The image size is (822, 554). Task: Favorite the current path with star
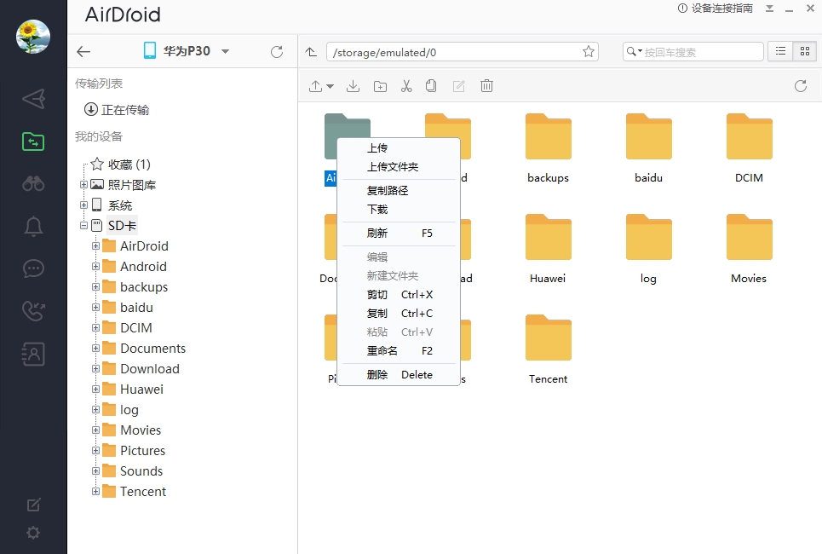tap(589, 51)
